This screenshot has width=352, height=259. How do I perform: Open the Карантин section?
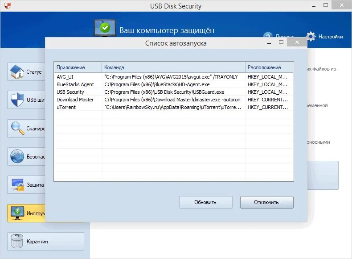(x=45, y=241)
